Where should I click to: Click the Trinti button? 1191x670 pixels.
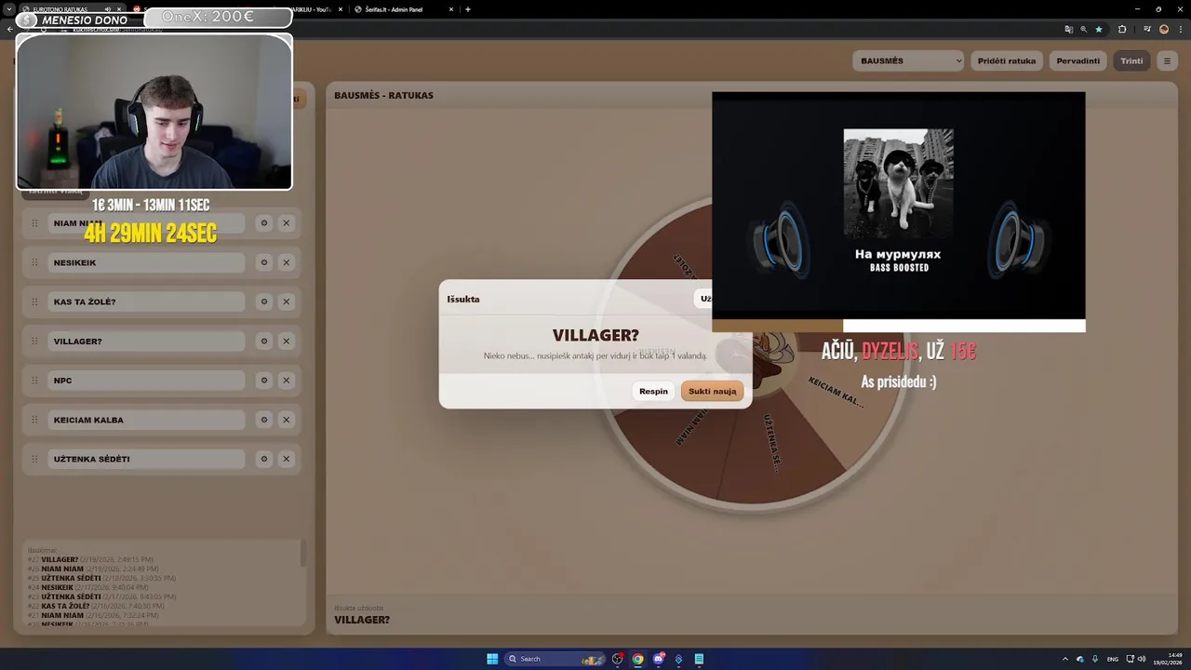[1131, 60]
